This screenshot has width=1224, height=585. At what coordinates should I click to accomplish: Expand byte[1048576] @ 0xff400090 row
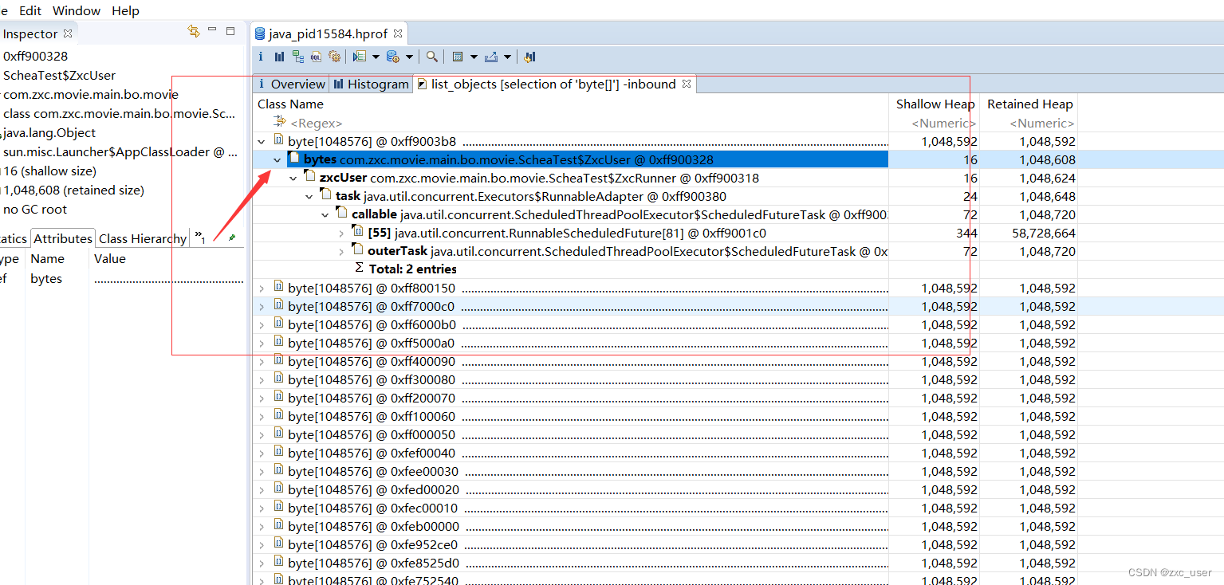[262, 362]
